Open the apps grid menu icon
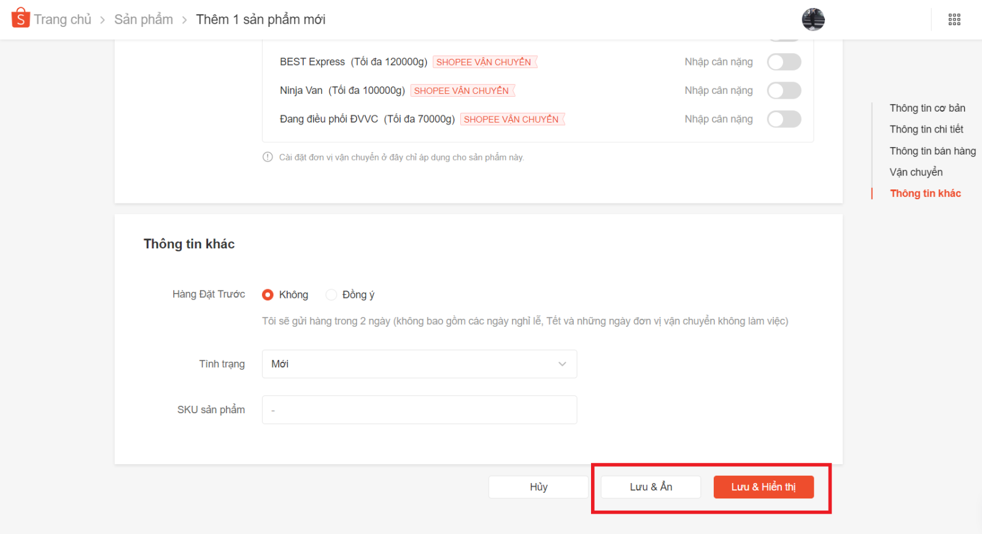This screenshot has width=982, height=534. [954, 20]
